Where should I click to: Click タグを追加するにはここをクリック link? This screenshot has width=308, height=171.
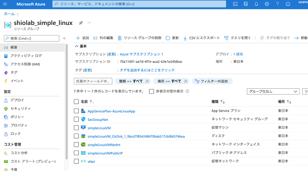147,70
